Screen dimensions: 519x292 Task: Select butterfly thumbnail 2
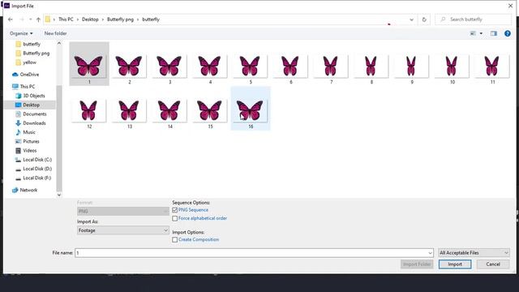coord(130,66)
